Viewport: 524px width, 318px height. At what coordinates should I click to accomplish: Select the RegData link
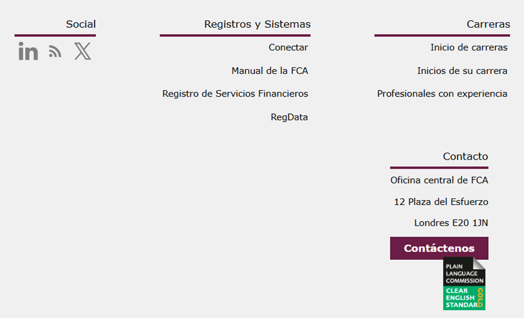[289, 118]
